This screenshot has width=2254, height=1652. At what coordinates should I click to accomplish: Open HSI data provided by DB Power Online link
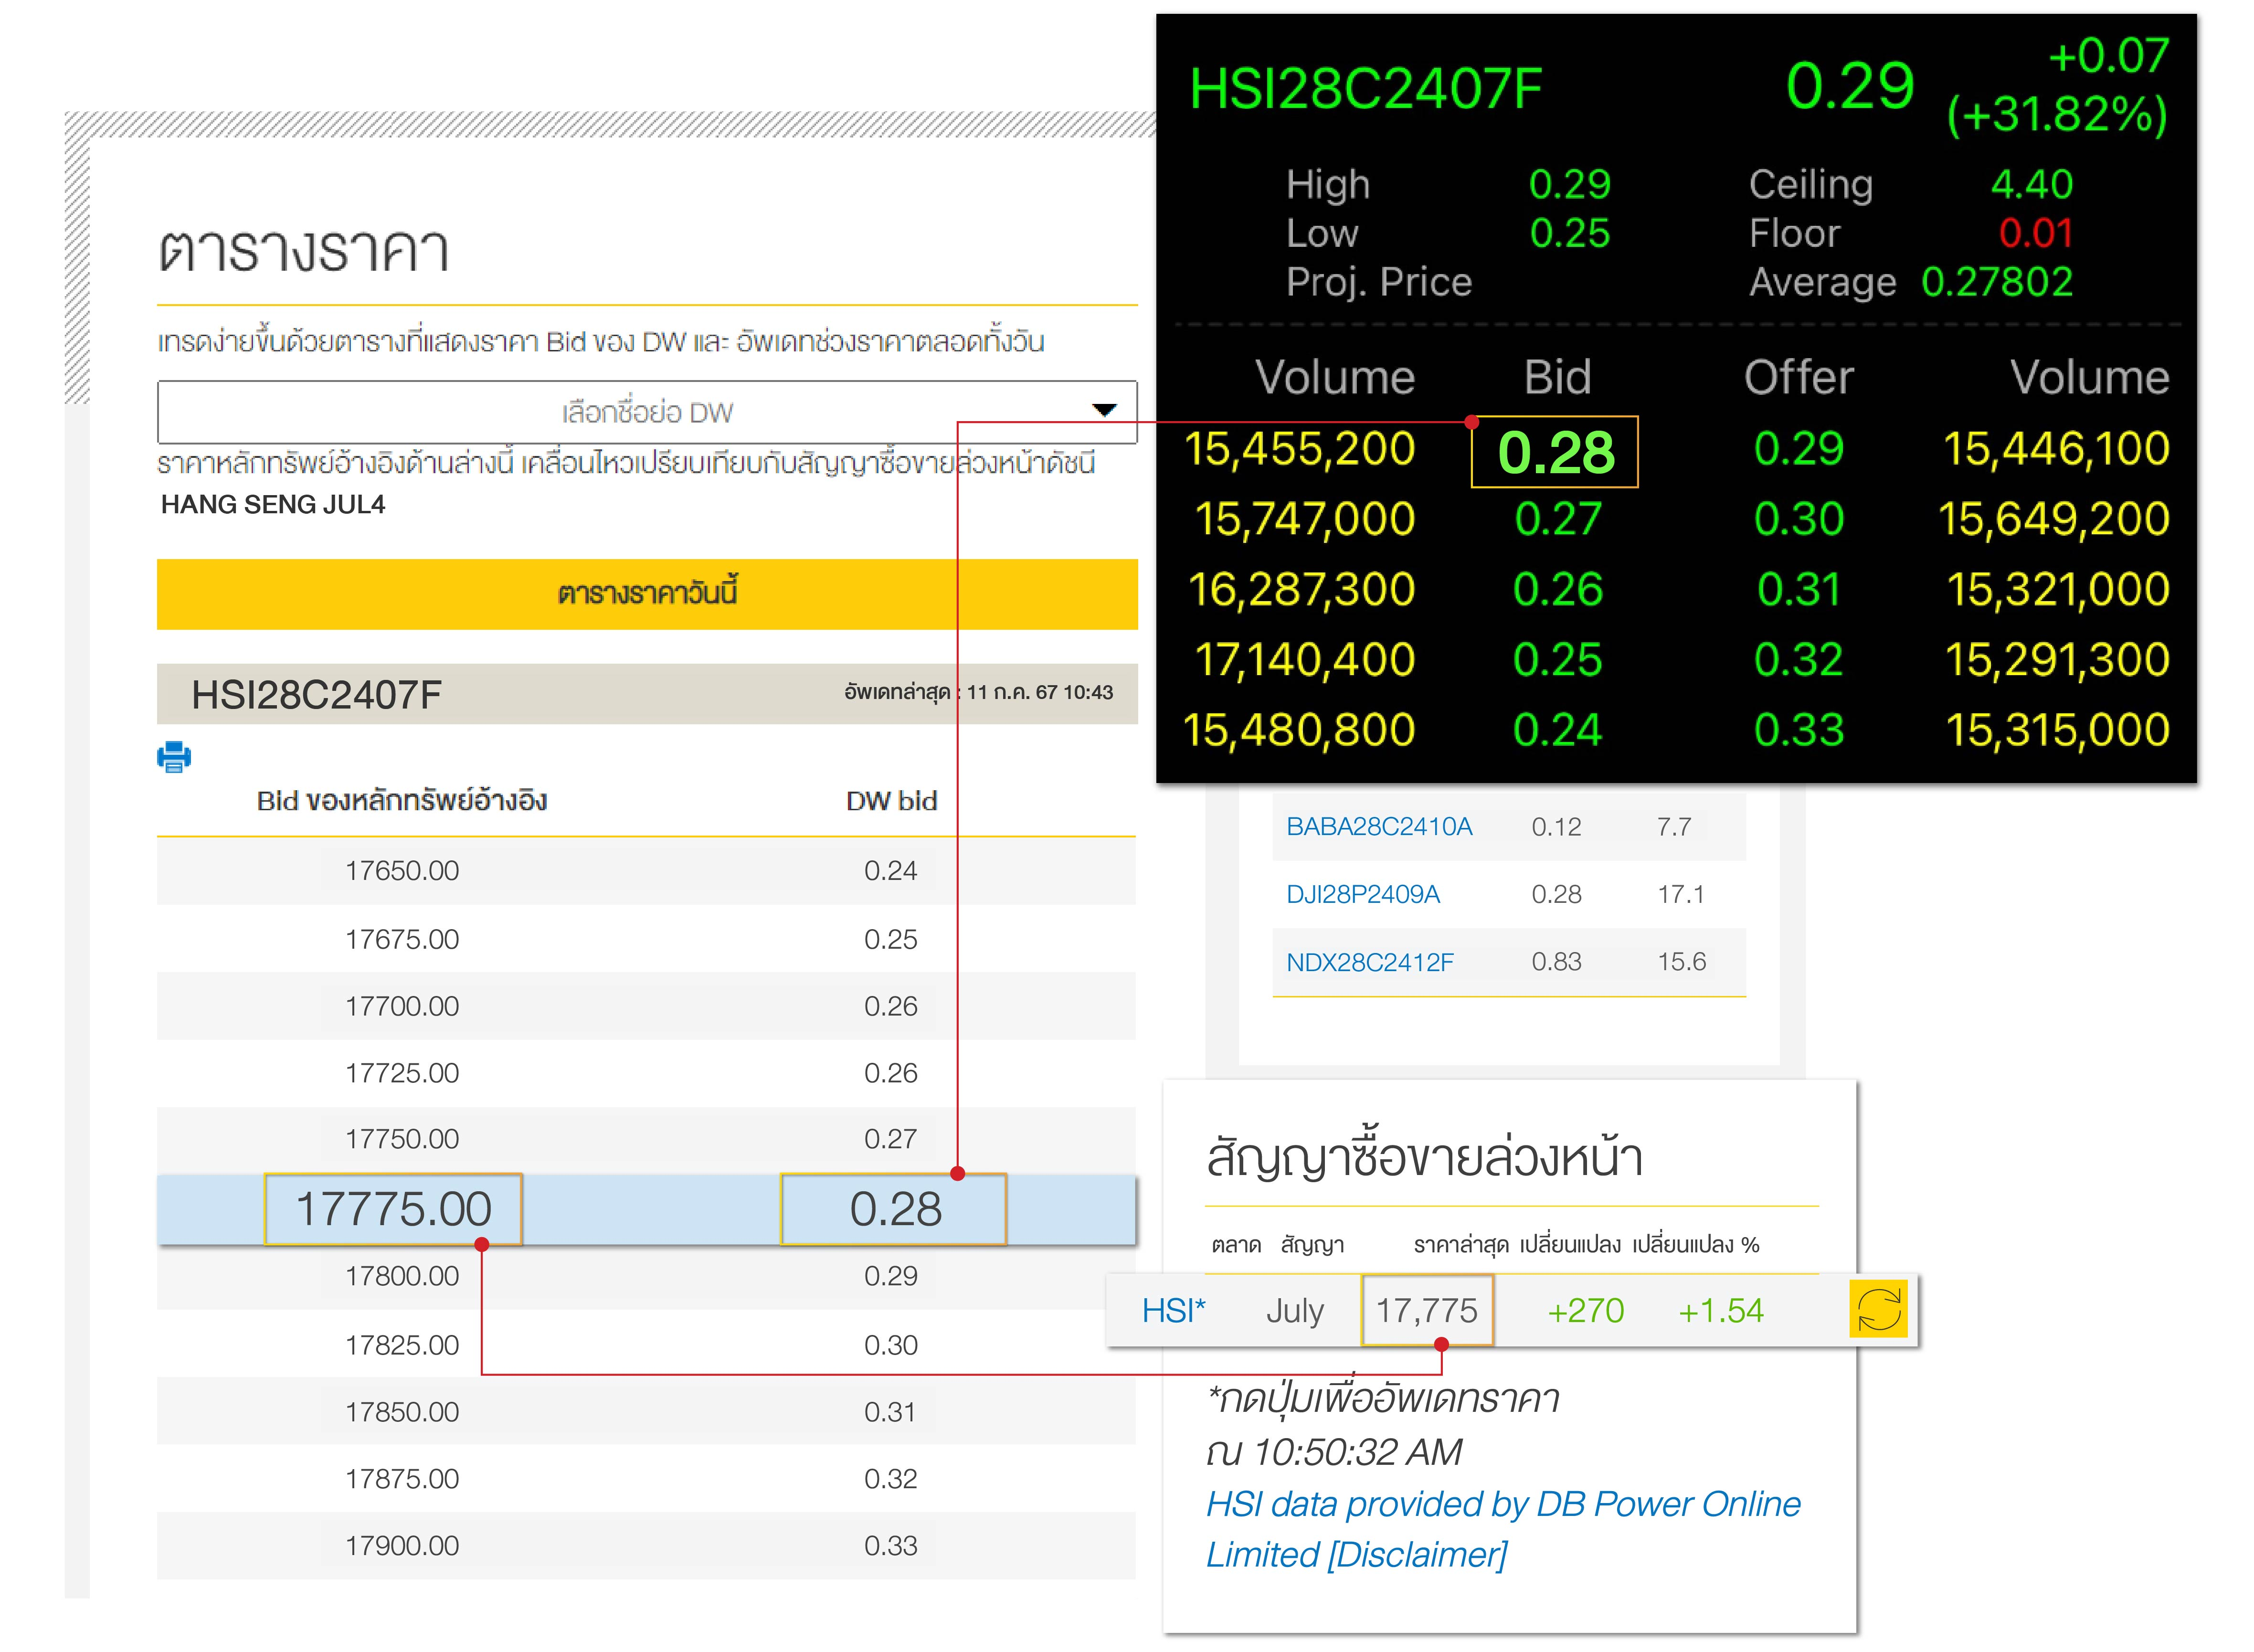coord(1503,1504)
